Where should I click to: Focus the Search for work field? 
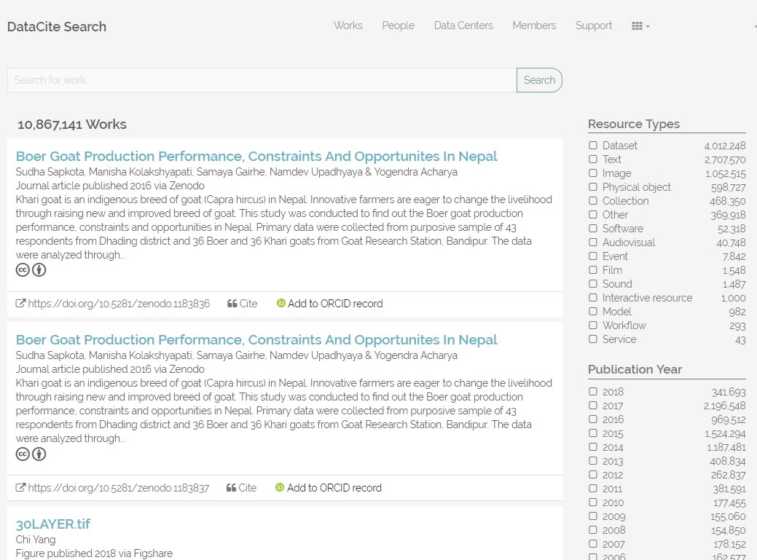coord(262,80)
